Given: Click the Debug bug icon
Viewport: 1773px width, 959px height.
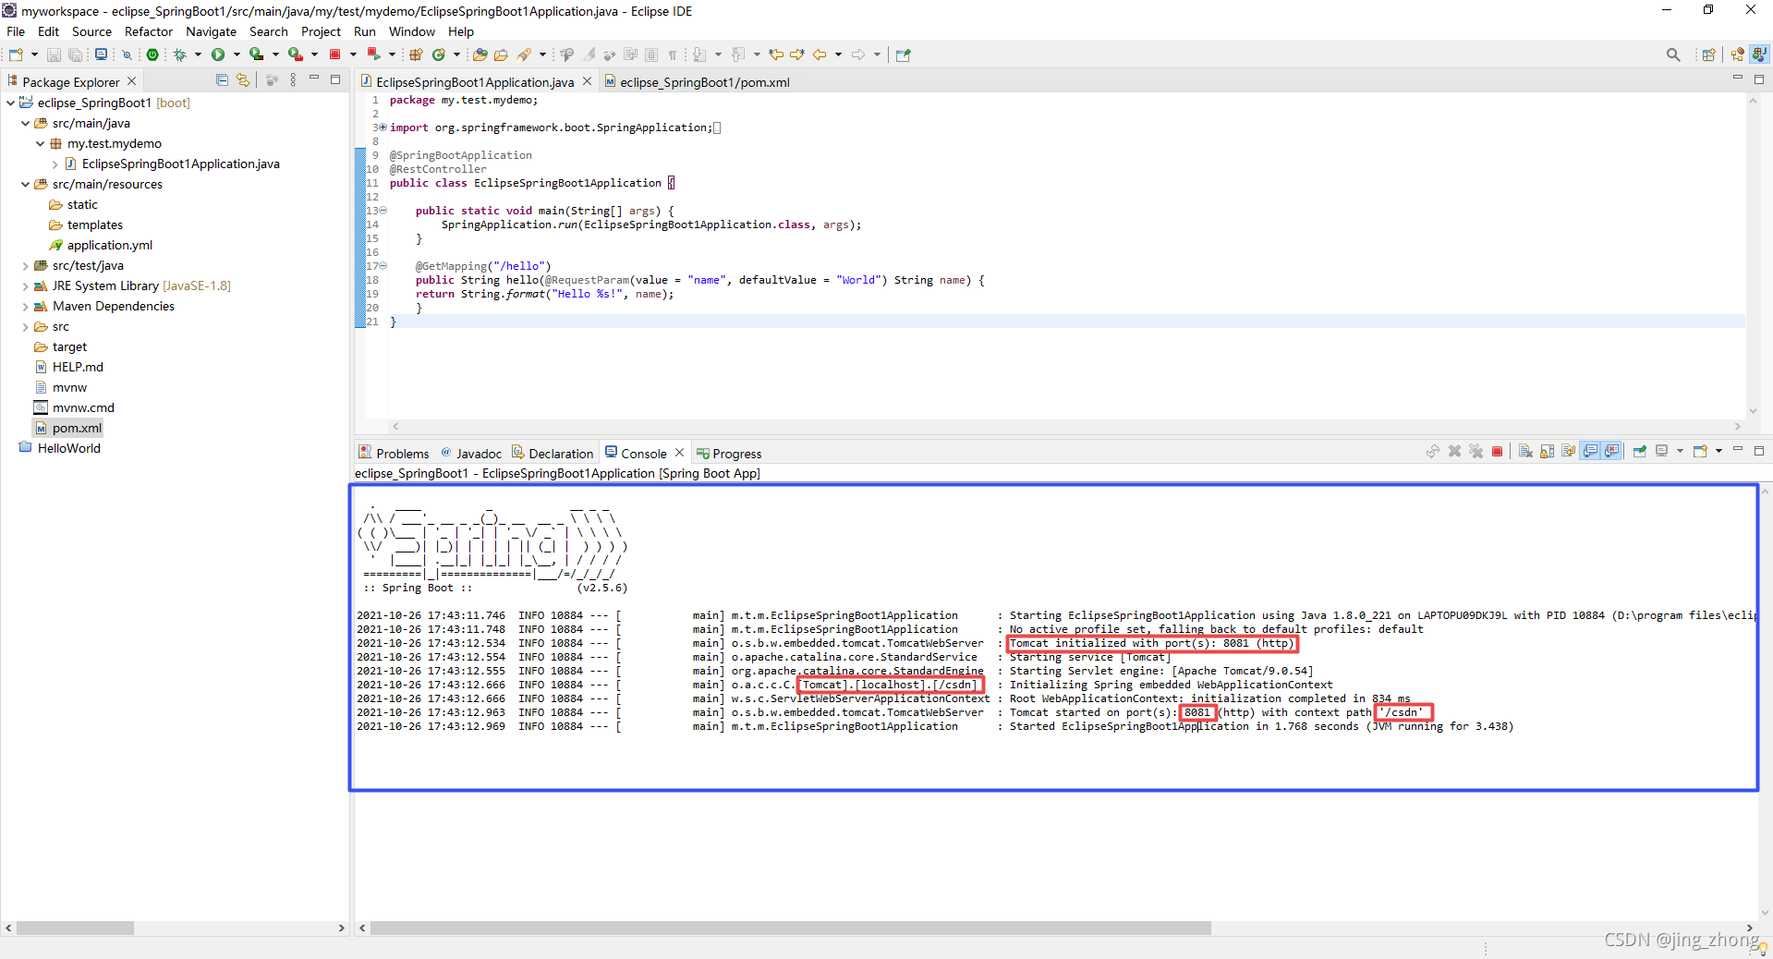Looking at the screenshot, I should tap(180, 55).
